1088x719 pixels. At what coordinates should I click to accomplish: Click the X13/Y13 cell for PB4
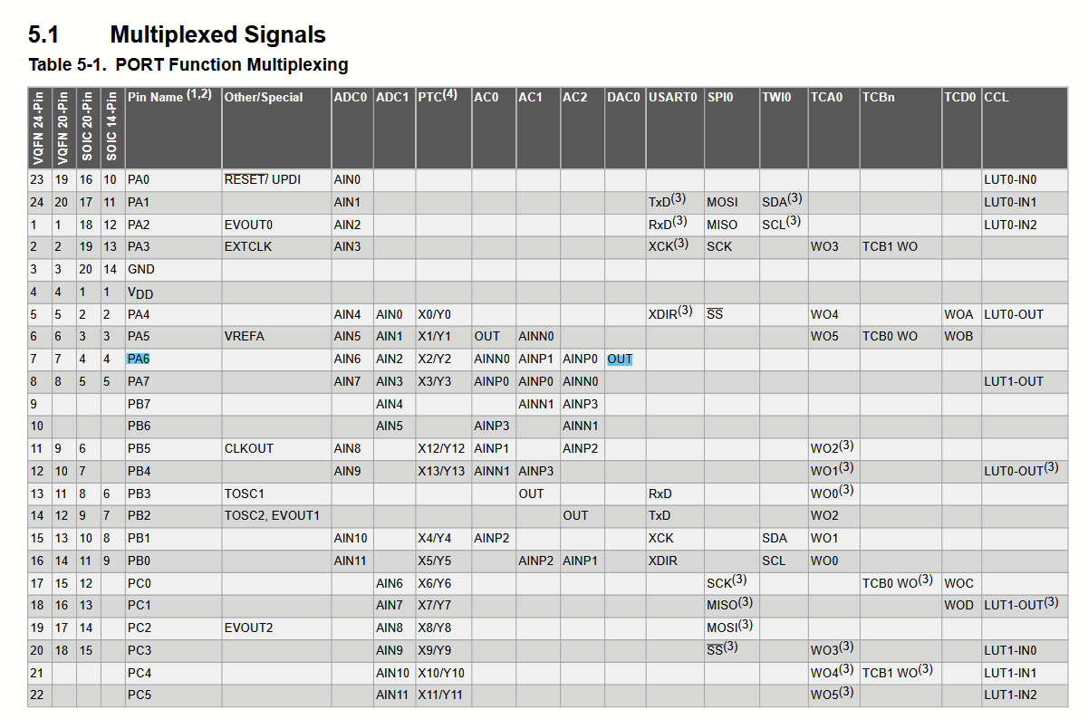click(x=441, y=472)
